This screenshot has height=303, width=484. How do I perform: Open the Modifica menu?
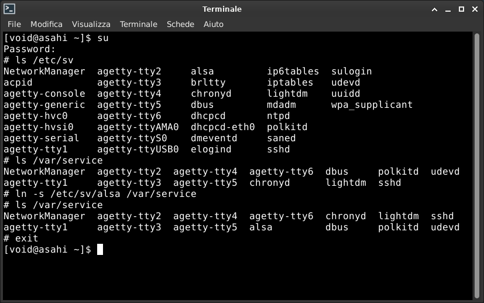click(x=46, y=24)
